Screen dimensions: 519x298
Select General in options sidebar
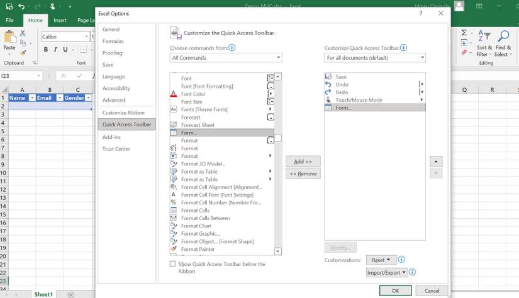click(127, 30)
